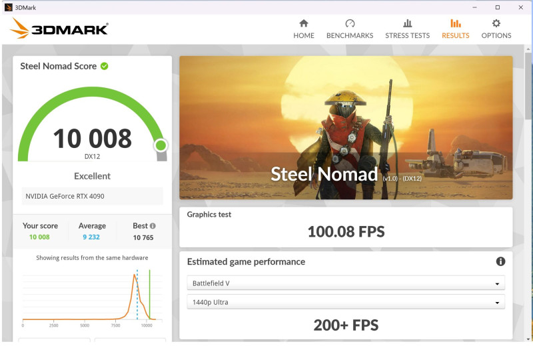
Task: Click the Steel Nomad banner image
Action: (x=346, y=127)
